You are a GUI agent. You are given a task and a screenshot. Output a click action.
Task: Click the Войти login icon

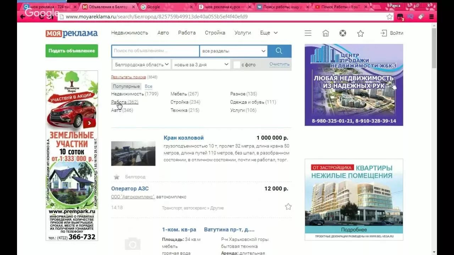[383, 33]
